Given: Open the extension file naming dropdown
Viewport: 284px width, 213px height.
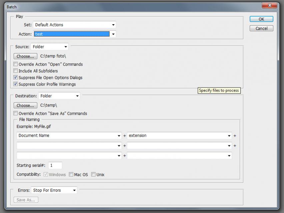Looking at the screenshot, I should click(x=179, y=136).
